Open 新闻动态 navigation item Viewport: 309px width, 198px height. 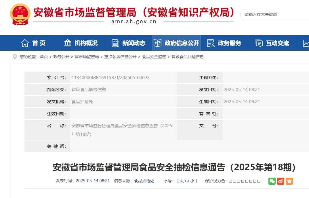point(129,43)
